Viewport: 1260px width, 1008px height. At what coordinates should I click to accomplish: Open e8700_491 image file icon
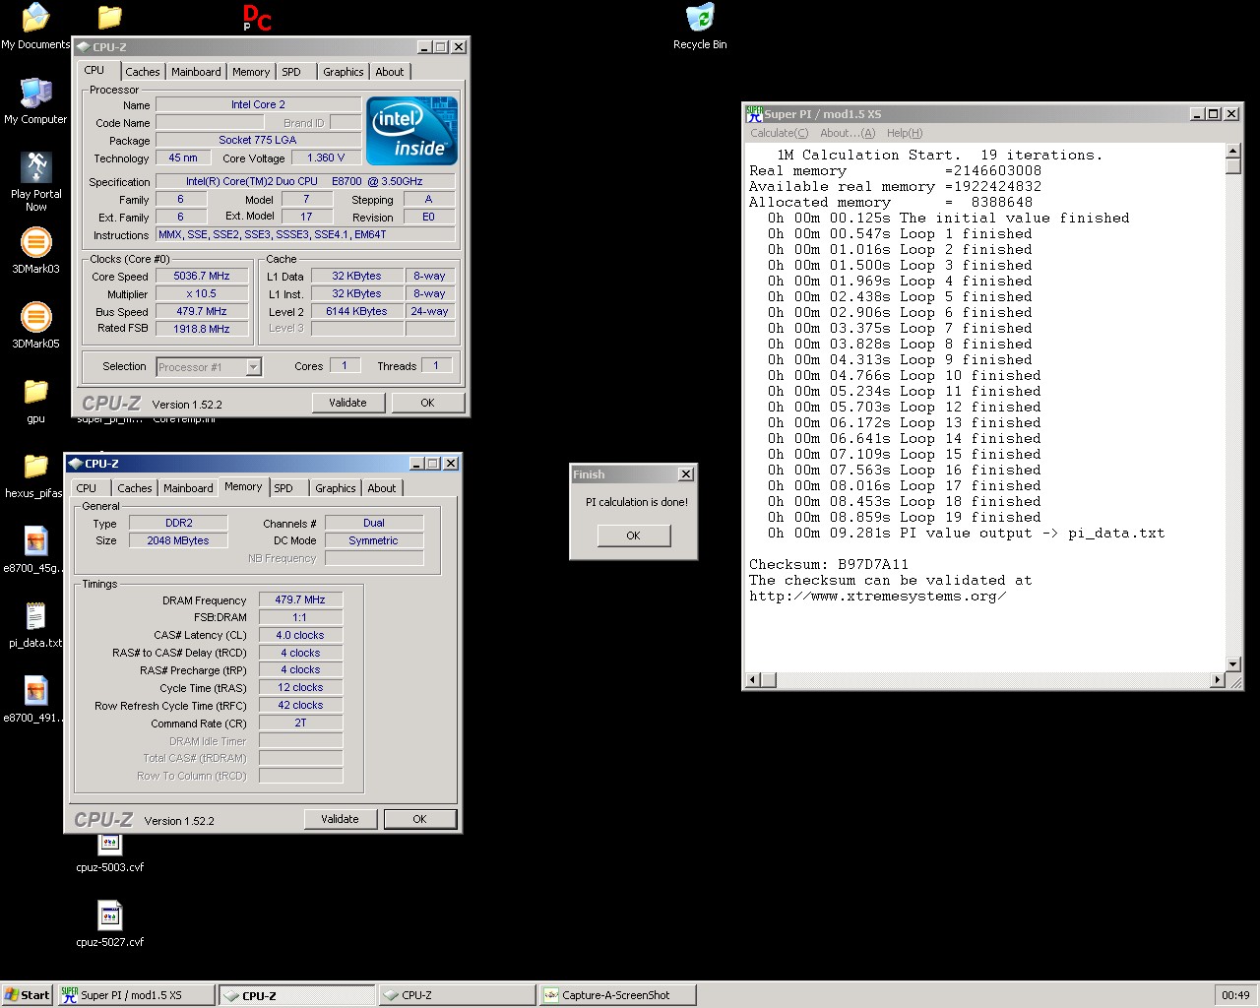[x=35, y=699]
